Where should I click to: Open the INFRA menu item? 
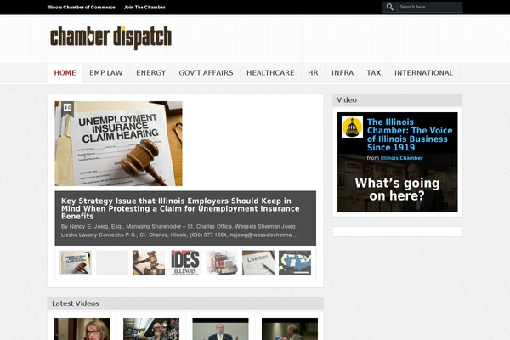[x=343, y=73]
